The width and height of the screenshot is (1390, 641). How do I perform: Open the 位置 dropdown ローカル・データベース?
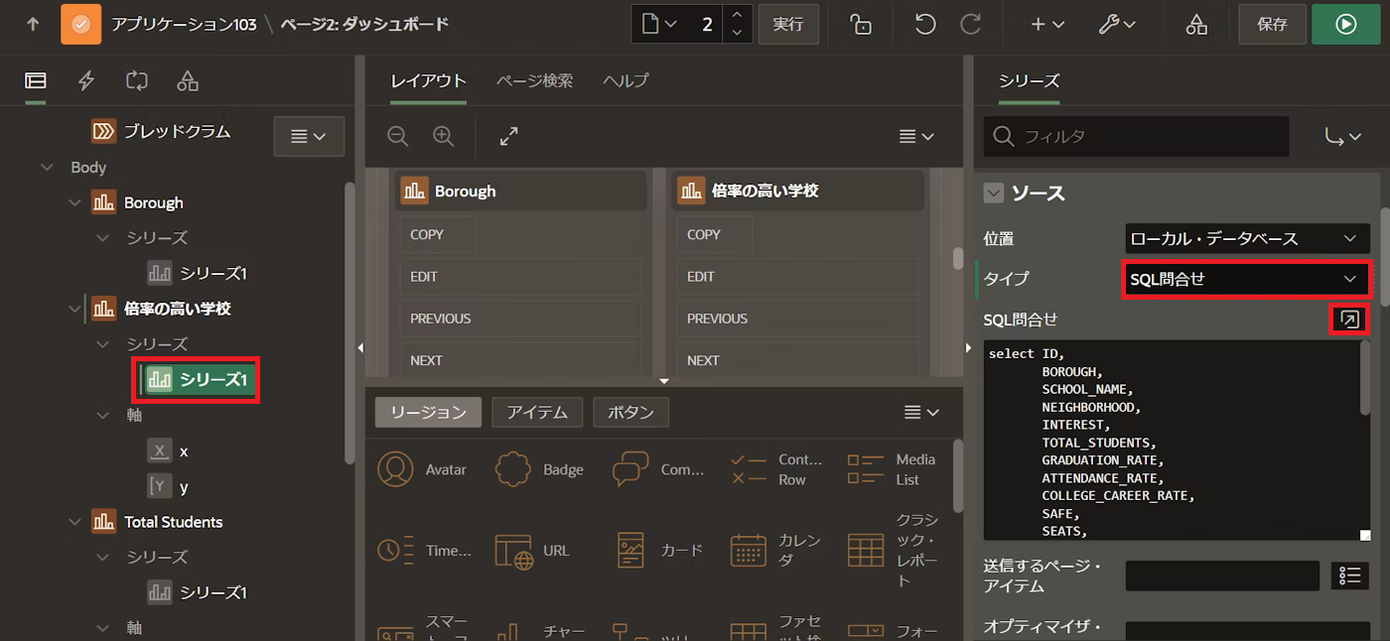click(x=1247, y=238)
